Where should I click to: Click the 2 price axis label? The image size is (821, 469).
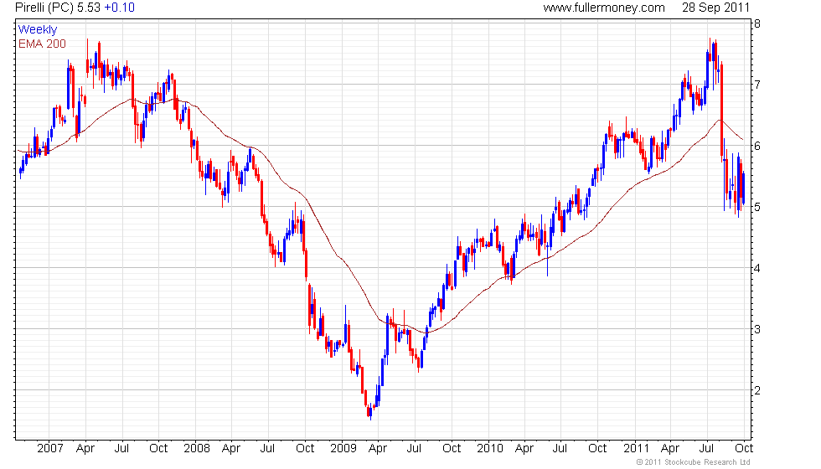[x=757, y=390]
